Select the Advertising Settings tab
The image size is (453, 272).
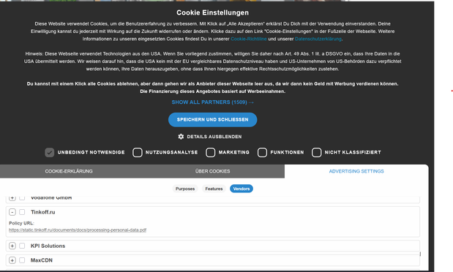pos(356,171)
